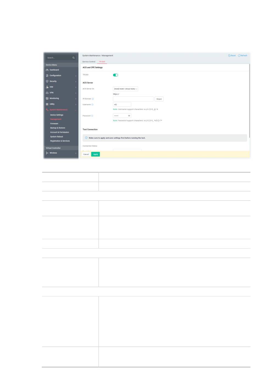The width and height of the screenshot is (261, 384).
Task: Click the IP/Domain input field
Action: (x=133, y=99)
